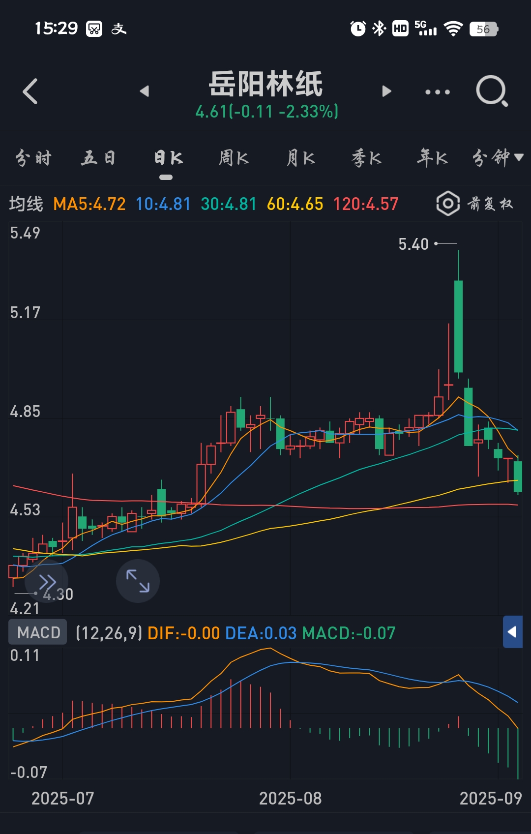Tap the tall green candle near 5.40 peak

(x=458, y=326)
